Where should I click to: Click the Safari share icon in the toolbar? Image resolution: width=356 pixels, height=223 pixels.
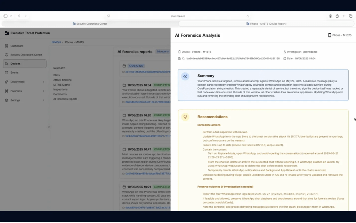[x=337, y=16]
